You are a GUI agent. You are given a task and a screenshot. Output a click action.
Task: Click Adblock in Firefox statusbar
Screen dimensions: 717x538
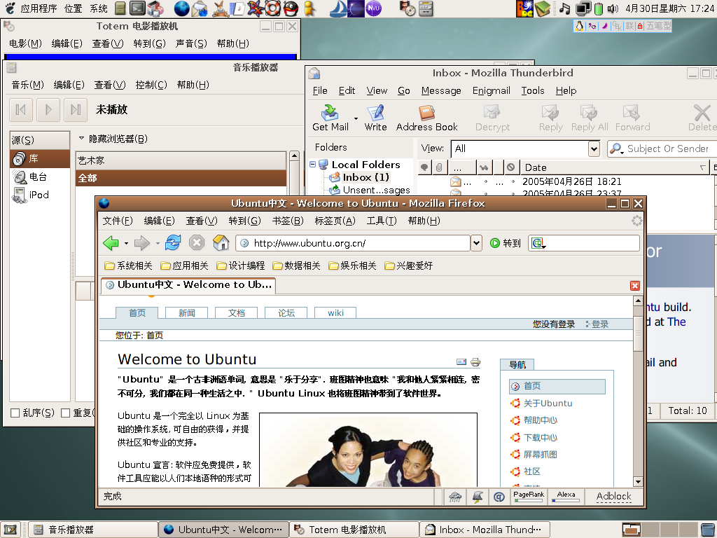coord(613,497)
